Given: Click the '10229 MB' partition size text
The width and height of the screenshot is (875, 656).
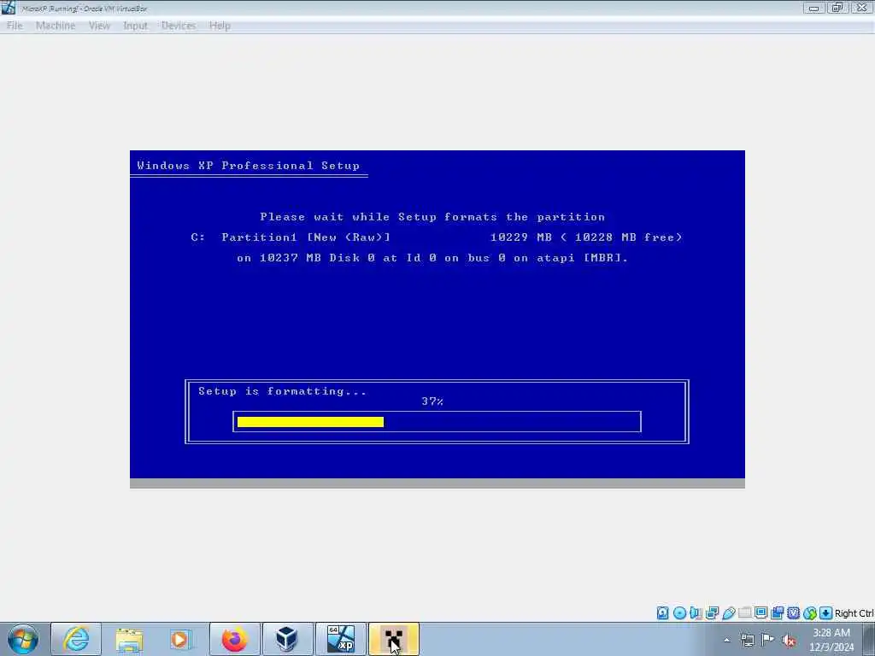Looking at the screenshot, I should pyautogui.click(x=521, y=237).
